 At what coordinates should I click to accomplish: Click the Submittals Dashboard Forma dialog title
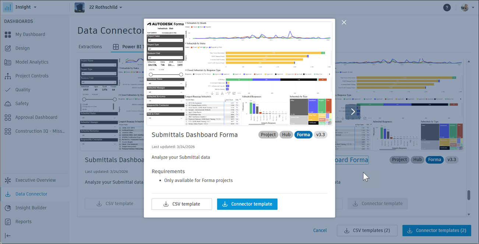coord(195,135)
